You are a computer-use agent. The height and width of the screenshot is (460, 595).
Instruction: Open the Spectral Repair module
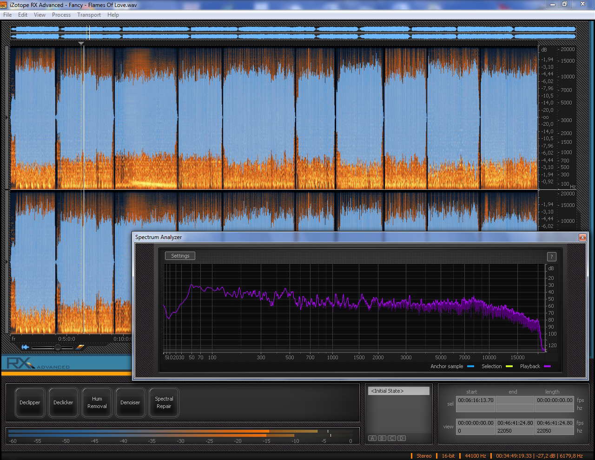(x=164, y=402)
